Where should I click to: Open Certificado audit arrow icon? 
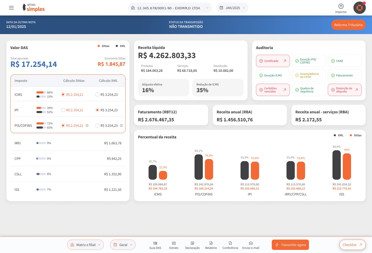(x=285, y=61)
